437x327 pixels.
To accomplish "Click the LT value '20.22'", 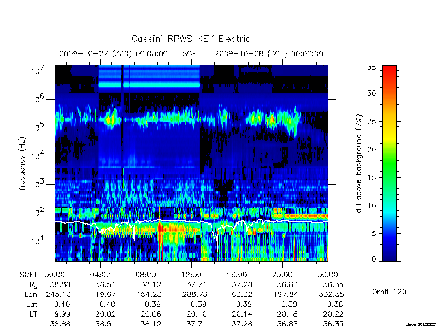I will coord(333,314).
